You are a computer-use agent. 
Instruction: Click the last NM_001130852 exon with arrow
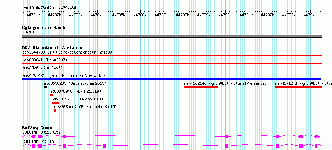pyautogui.click(x=316, y=137)
